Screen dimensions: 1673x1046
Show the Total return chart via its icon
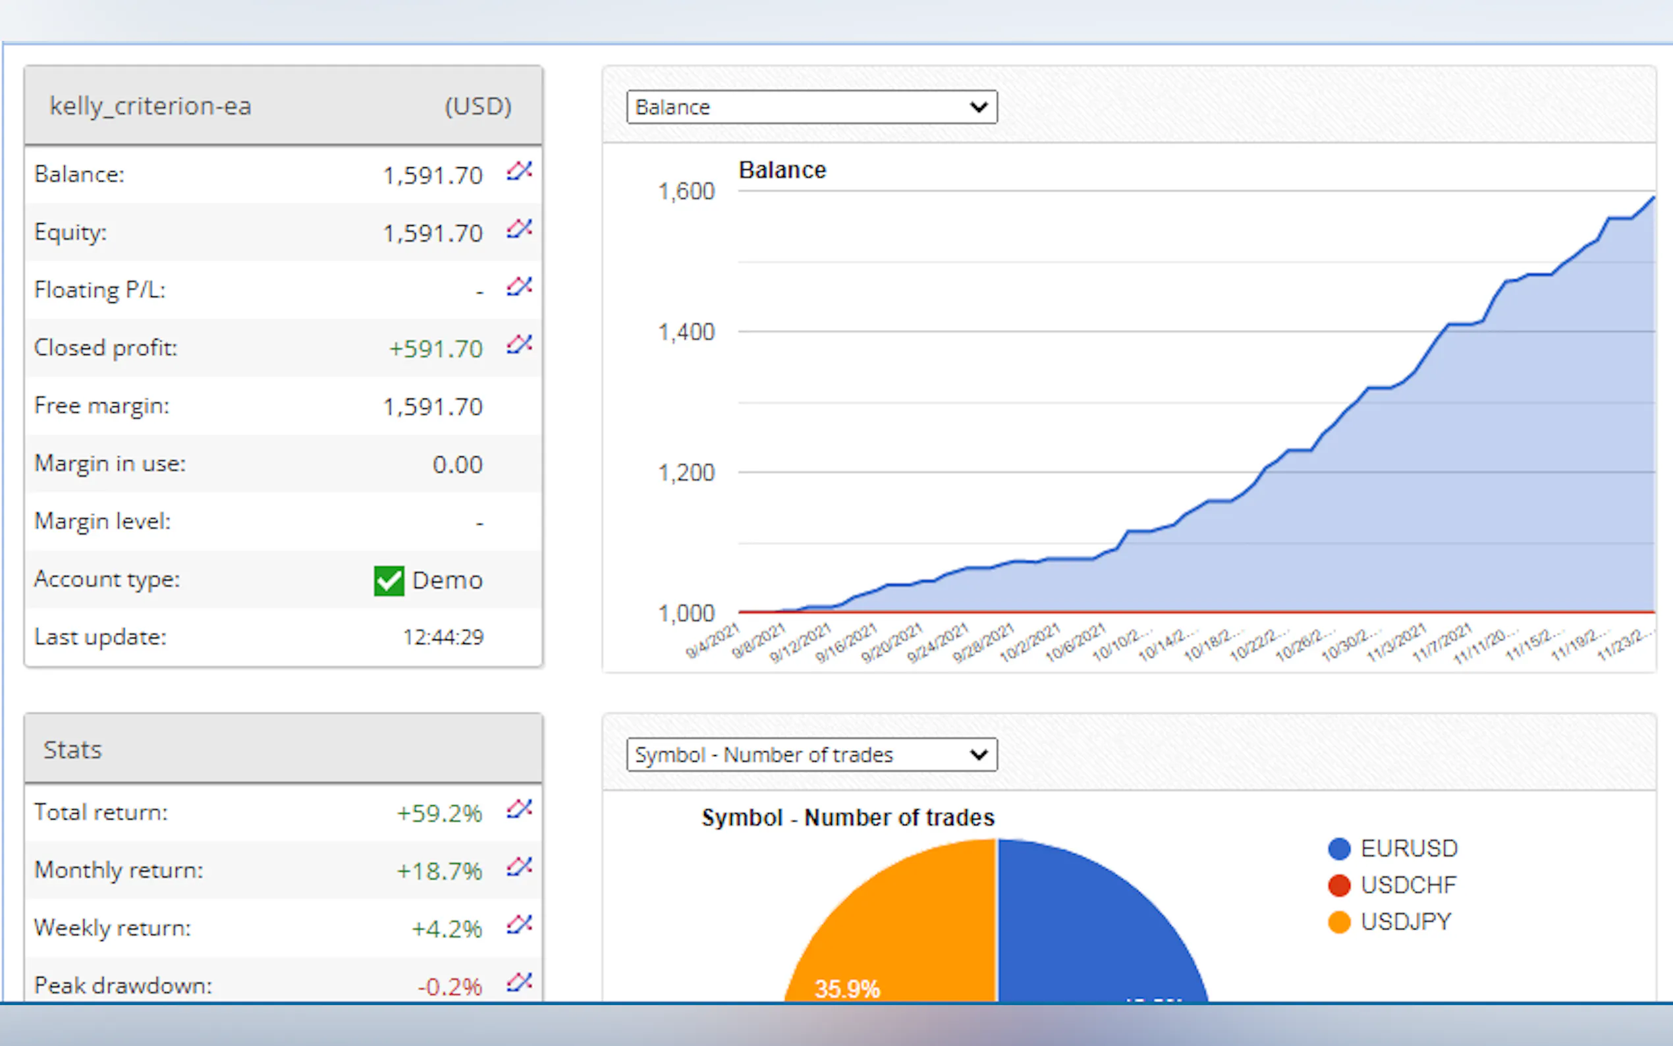519,809
